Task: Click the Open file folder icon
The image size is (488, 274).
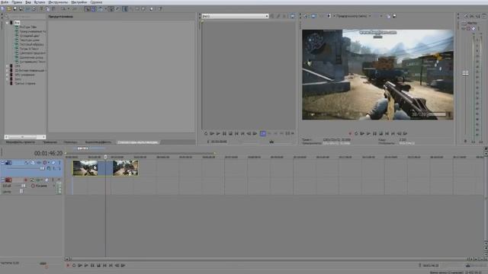Action: 8,9
